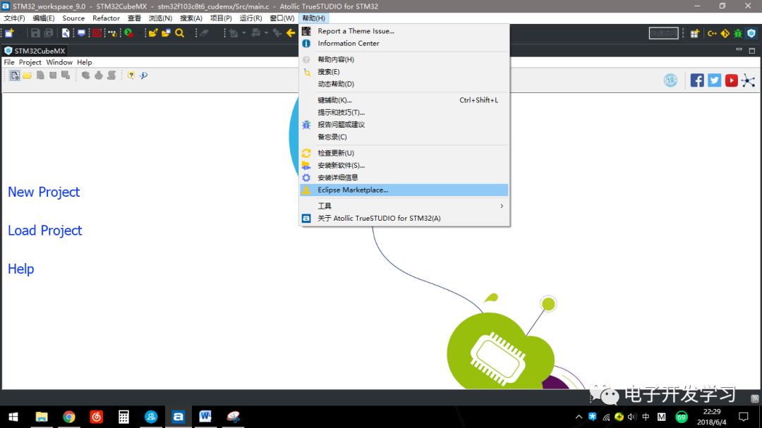The width and height of the screenshot is (762, 428).
Task: Open File Explorer from the taskbar
Action: coord(42,417)
